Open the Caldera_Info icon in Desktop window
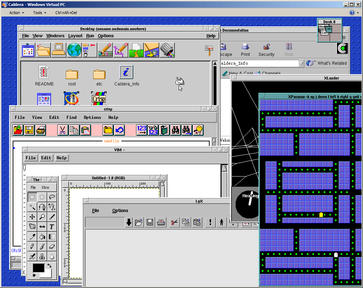Viewport: 363px width, 288px height. (x=126, y=76)
